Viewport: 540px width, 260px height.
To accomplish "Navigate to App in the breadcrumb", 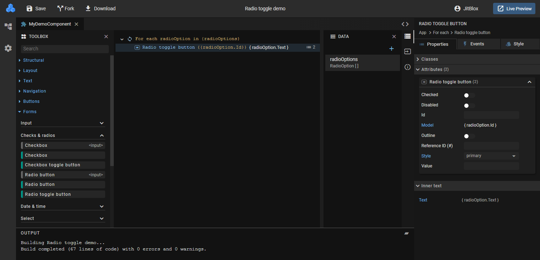I will (423, 33).
